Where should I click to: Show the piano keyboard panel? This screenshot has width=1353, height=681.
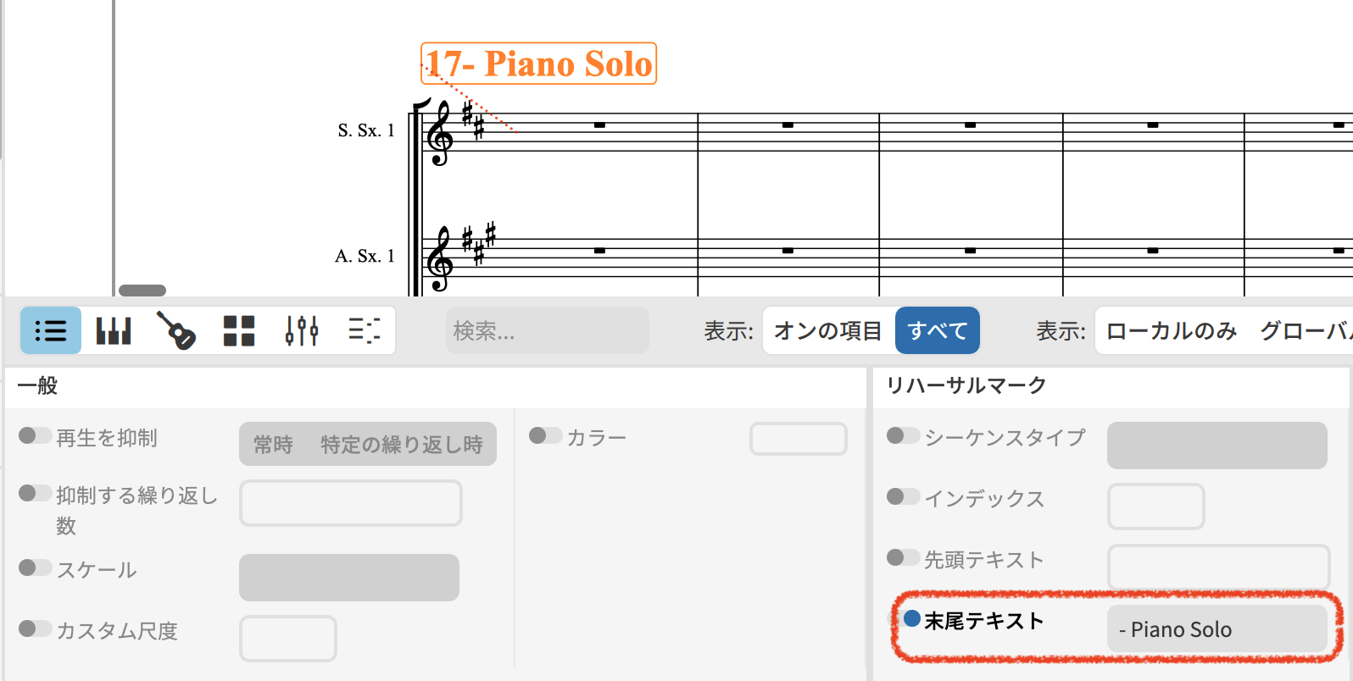[114, 330]
